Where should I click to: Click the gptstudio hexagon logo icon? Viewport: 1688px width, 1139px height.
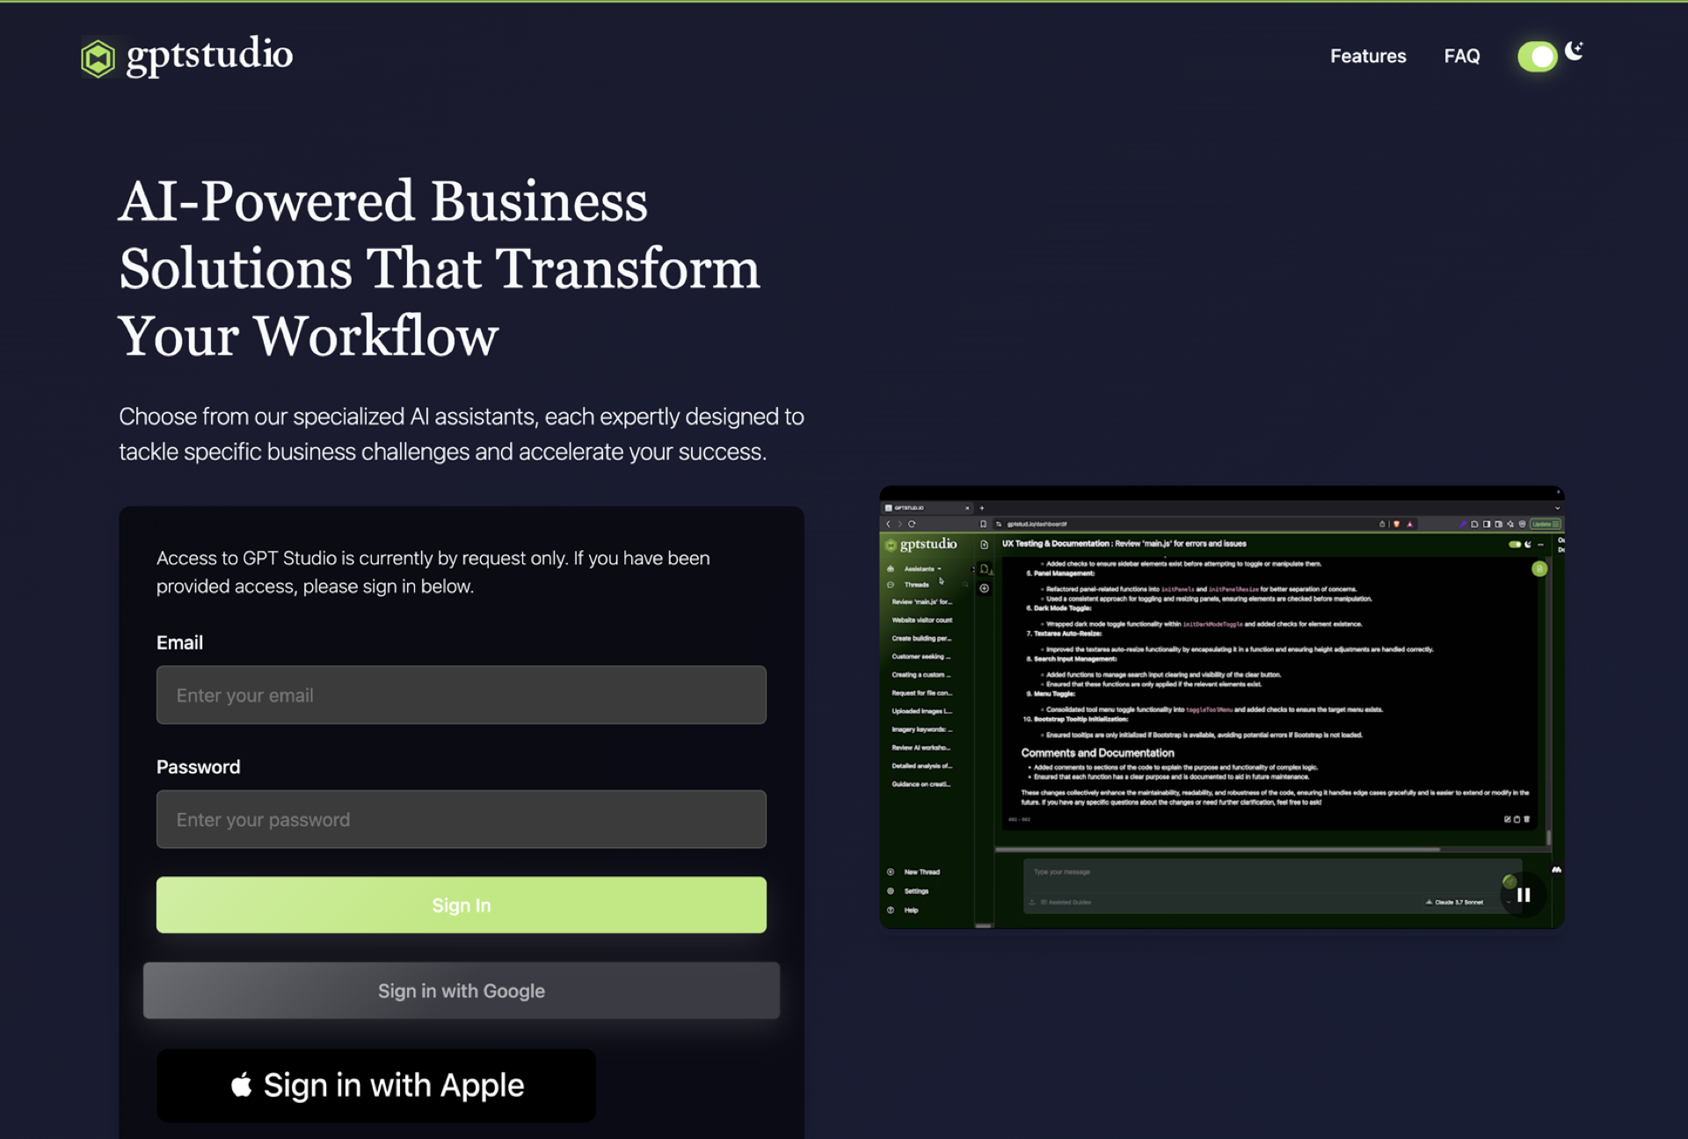pos(98,56)
